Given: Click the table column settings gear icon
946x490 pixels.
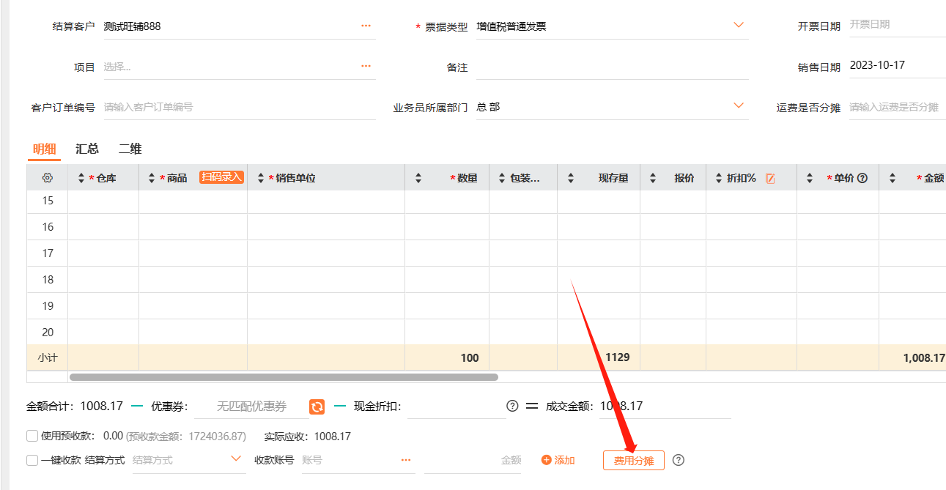Looking at the screenshot, I should [x=48, y=178].
